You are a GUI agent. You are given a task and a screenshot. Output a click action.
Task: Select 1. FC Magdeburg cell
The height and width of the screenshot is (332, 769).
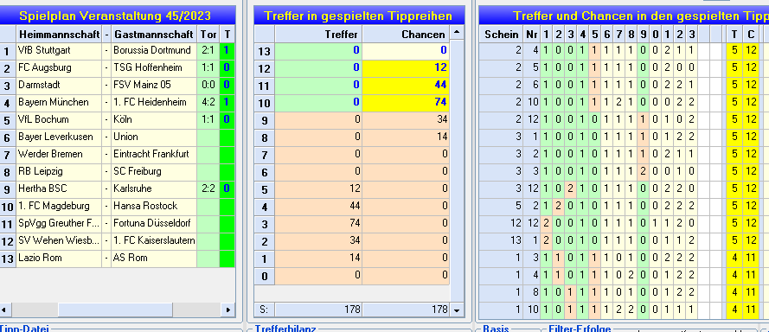point(59,206)
